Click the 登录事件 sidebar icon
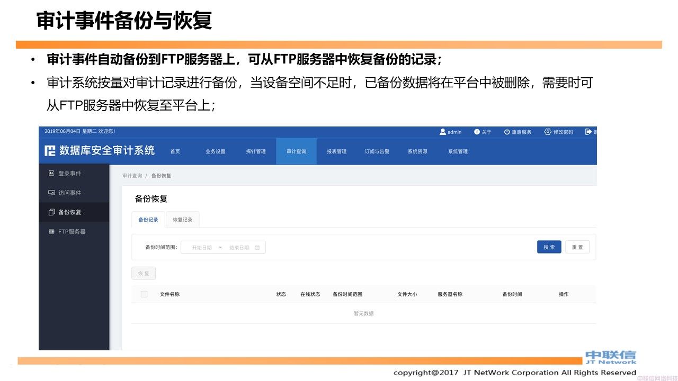 point(51,173)
